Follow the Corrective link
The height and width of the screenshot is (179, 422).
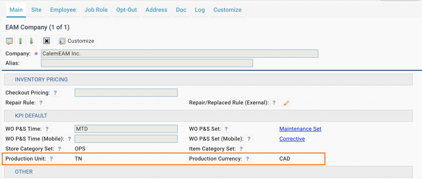292,139
